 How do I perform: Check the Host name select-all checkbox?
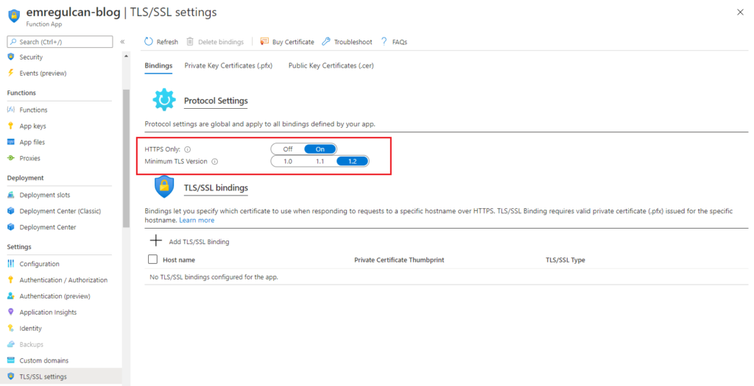point(153,260)
